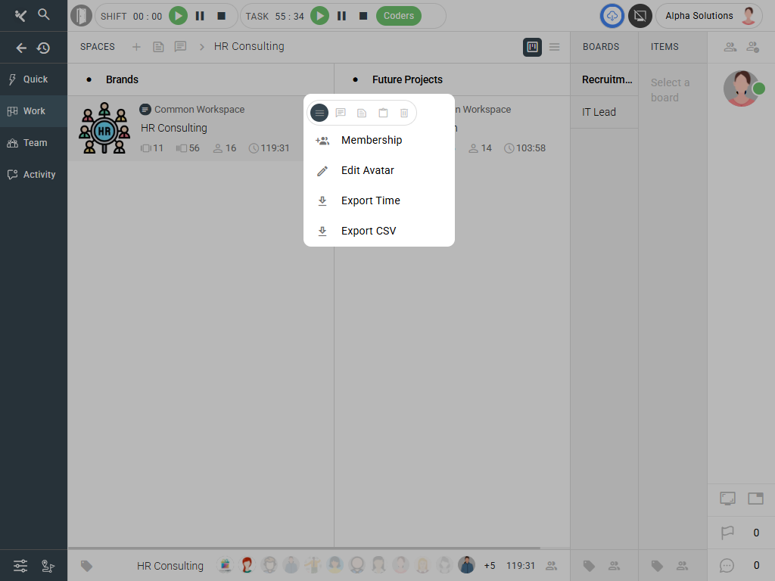This screenshot has height=581, width=775.
Task: Click the search magnifier icon
Action: pos(44,14)
